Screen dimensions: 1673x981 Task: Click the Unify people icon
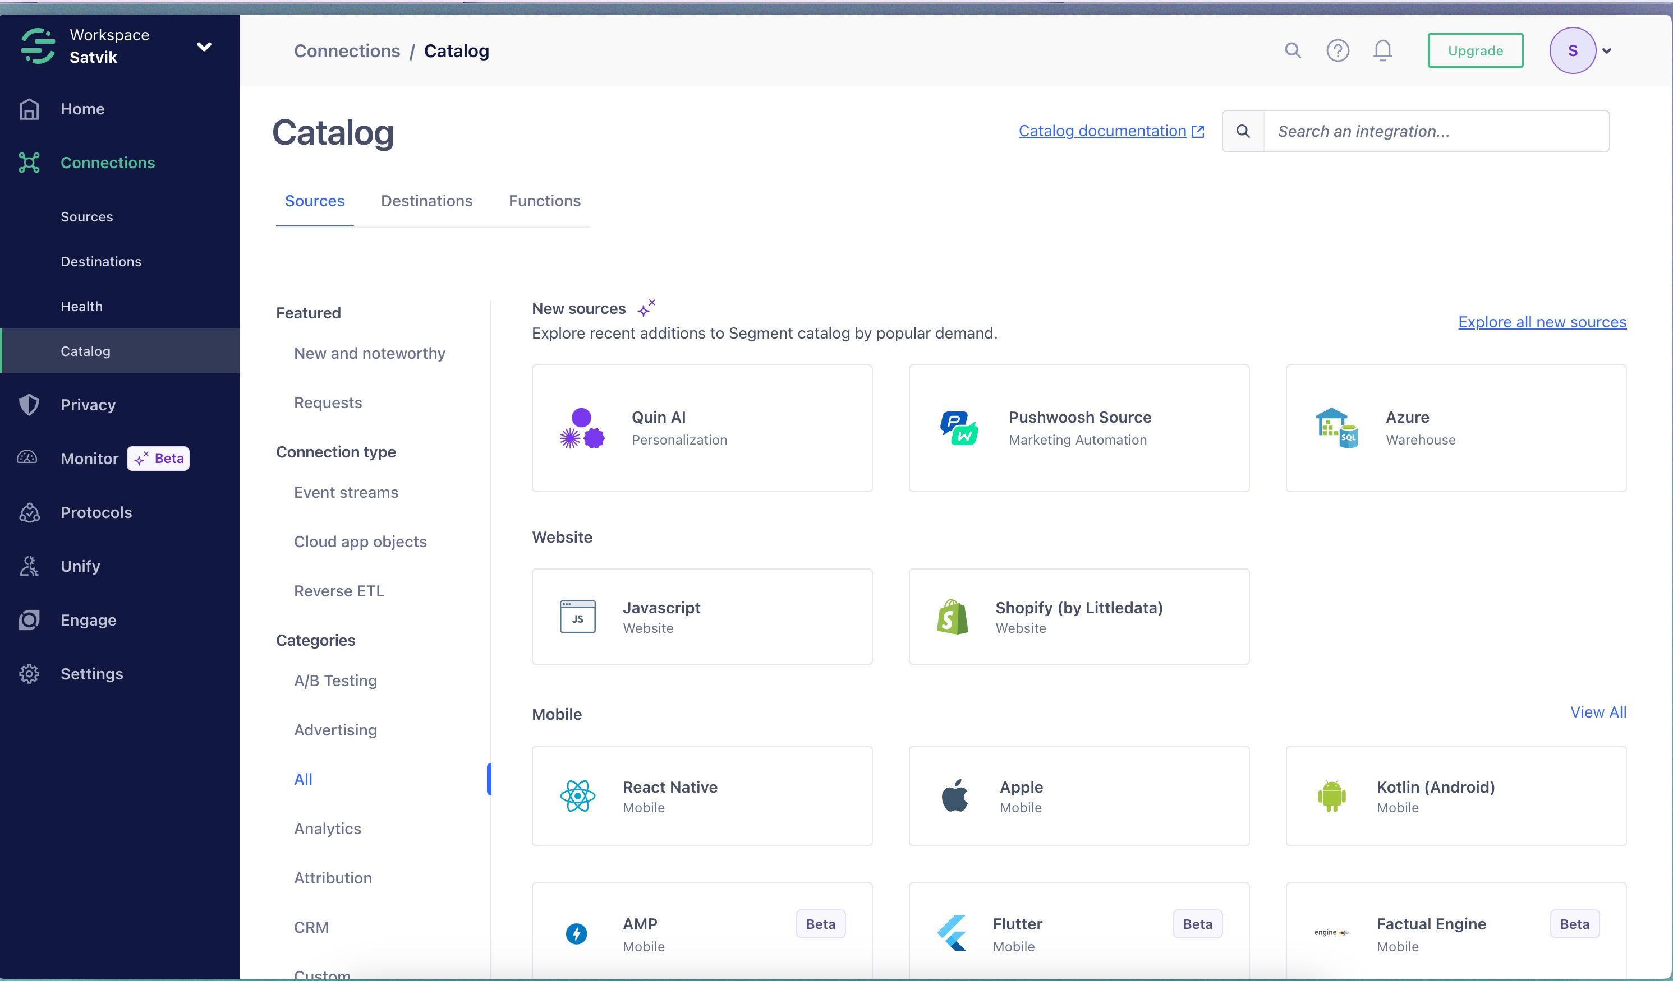[29, 566]
